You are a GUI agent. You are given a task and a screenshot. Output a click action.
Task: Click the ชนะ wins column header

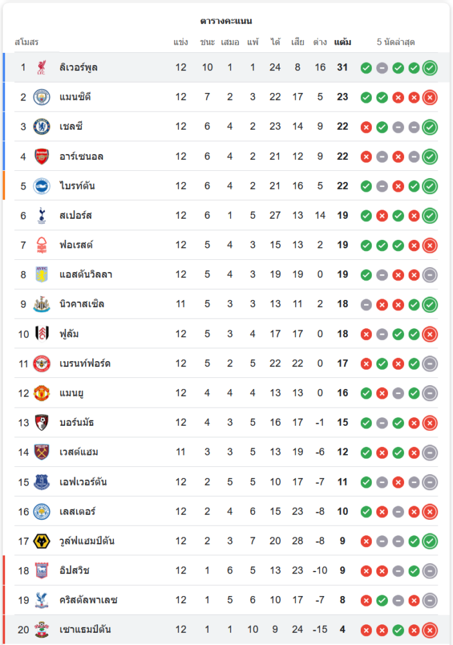coord(207,42)
